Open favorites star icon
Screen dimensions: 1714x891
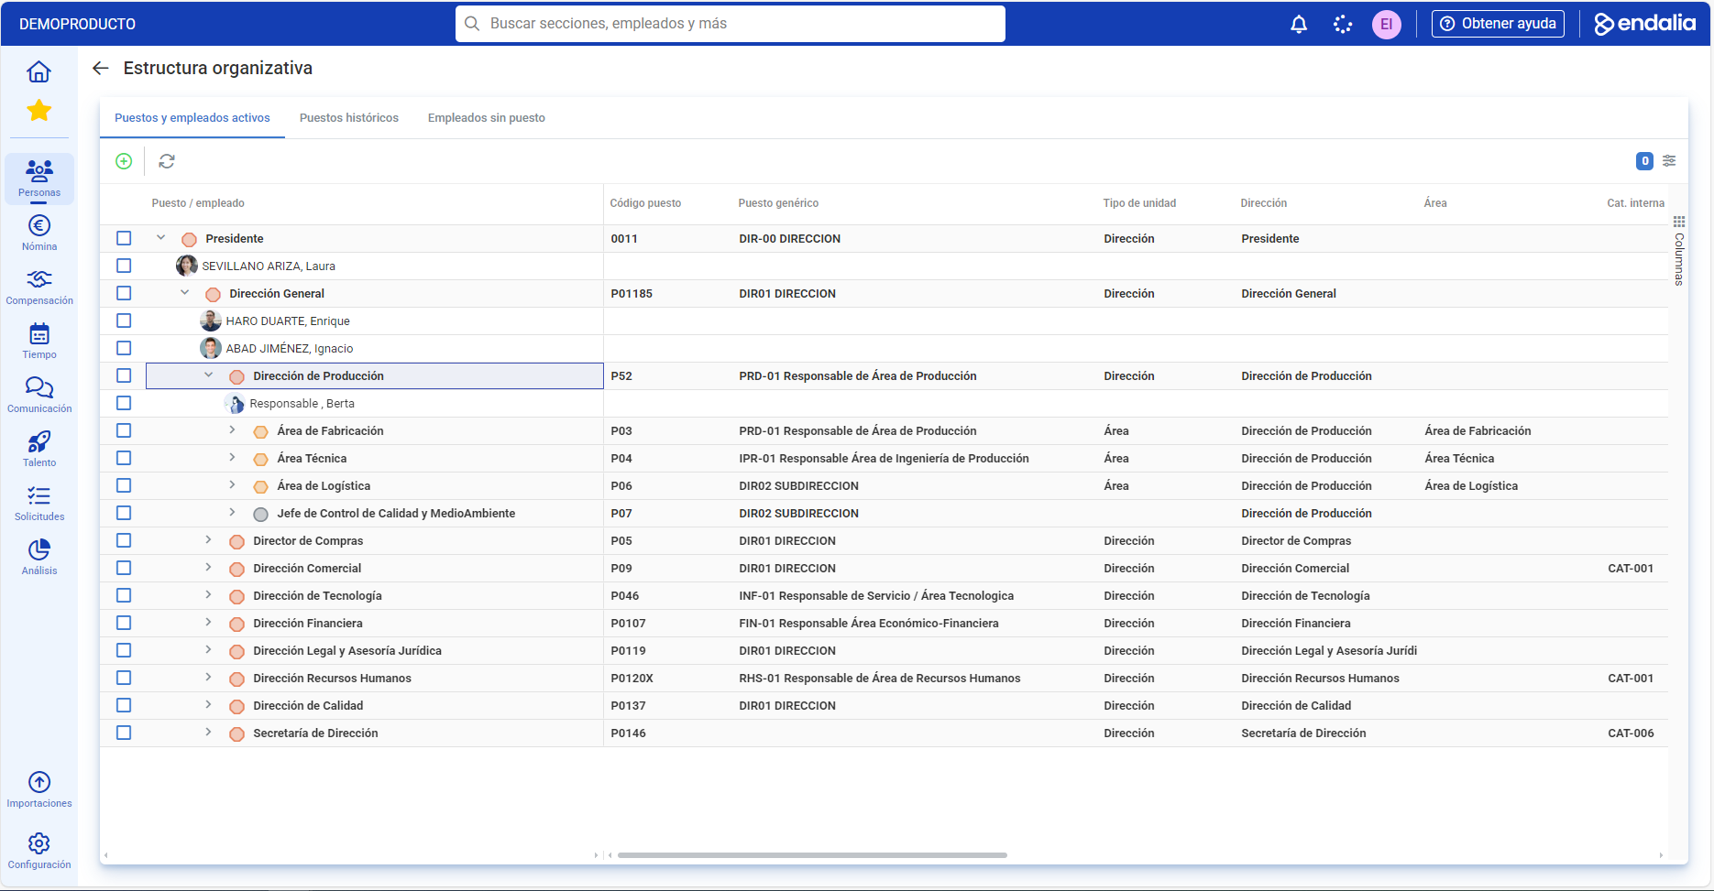click(x=38, y=111)
